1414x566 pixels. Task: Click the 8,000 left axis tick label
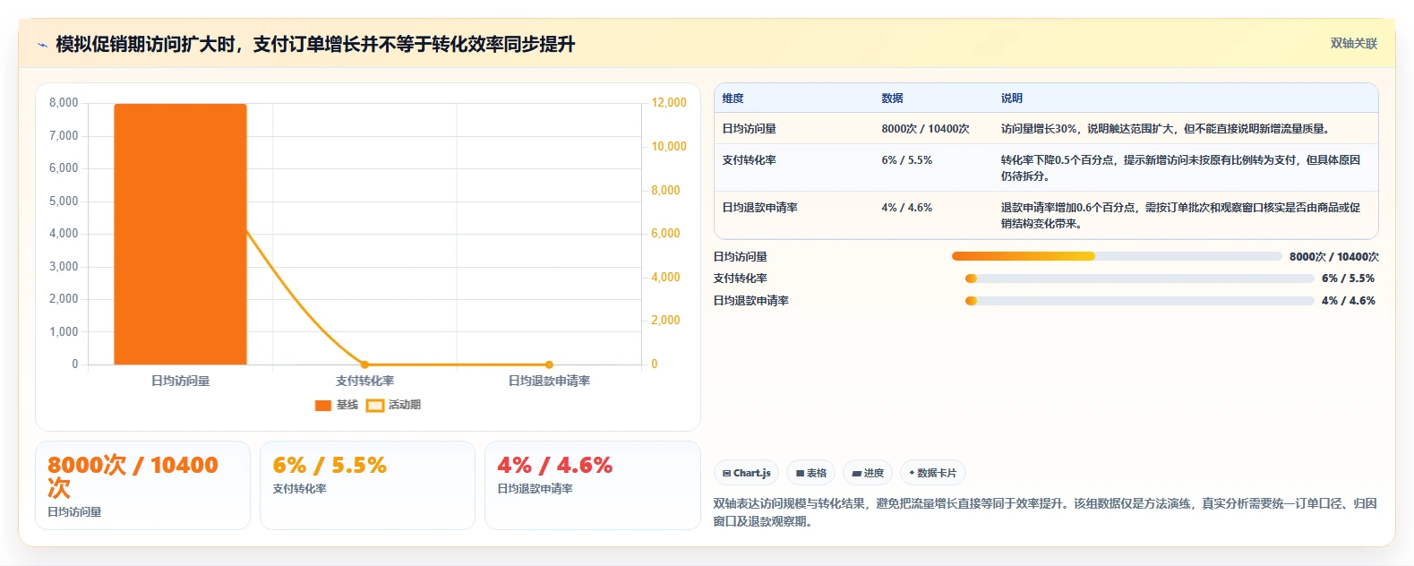point(64,103)
